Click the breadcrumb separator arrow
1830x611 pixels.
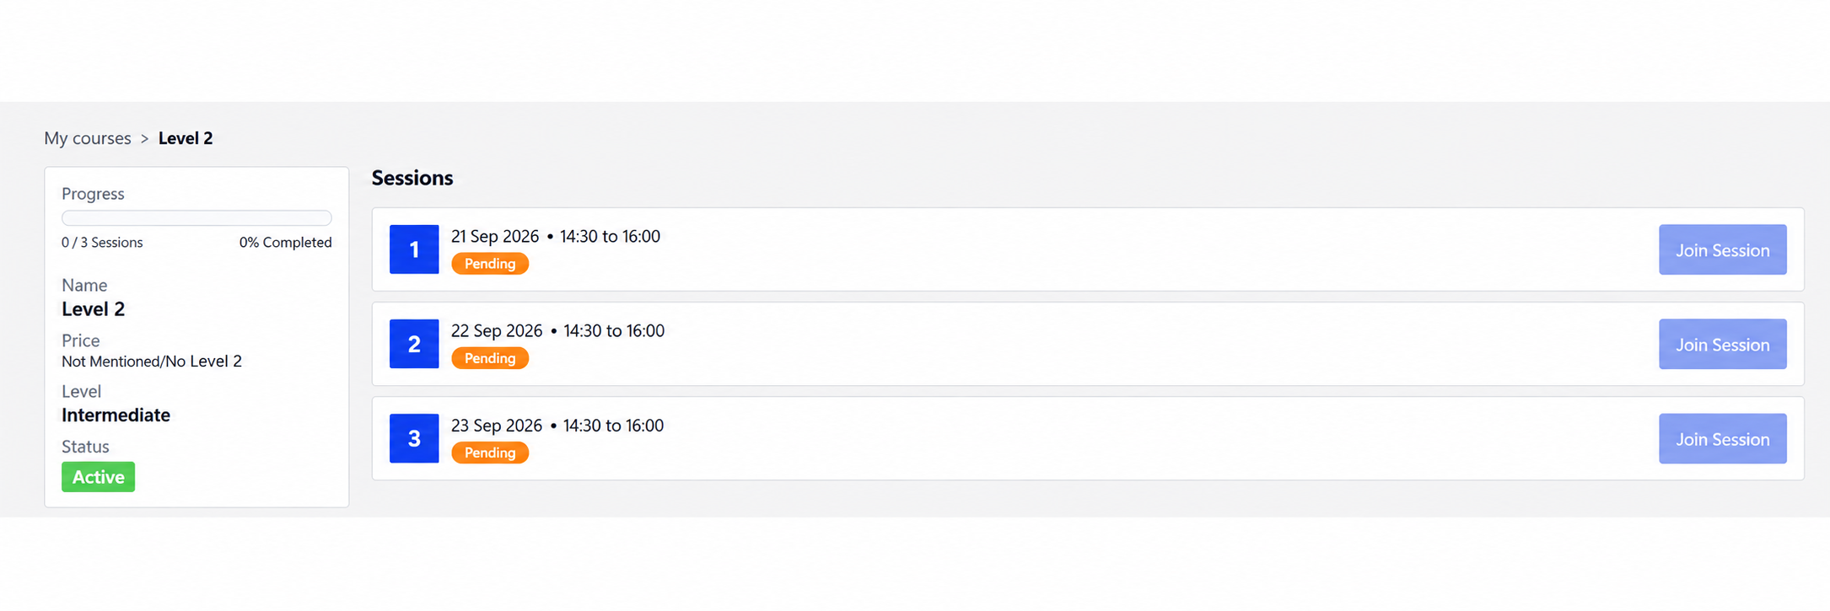(x=144, y=139)
